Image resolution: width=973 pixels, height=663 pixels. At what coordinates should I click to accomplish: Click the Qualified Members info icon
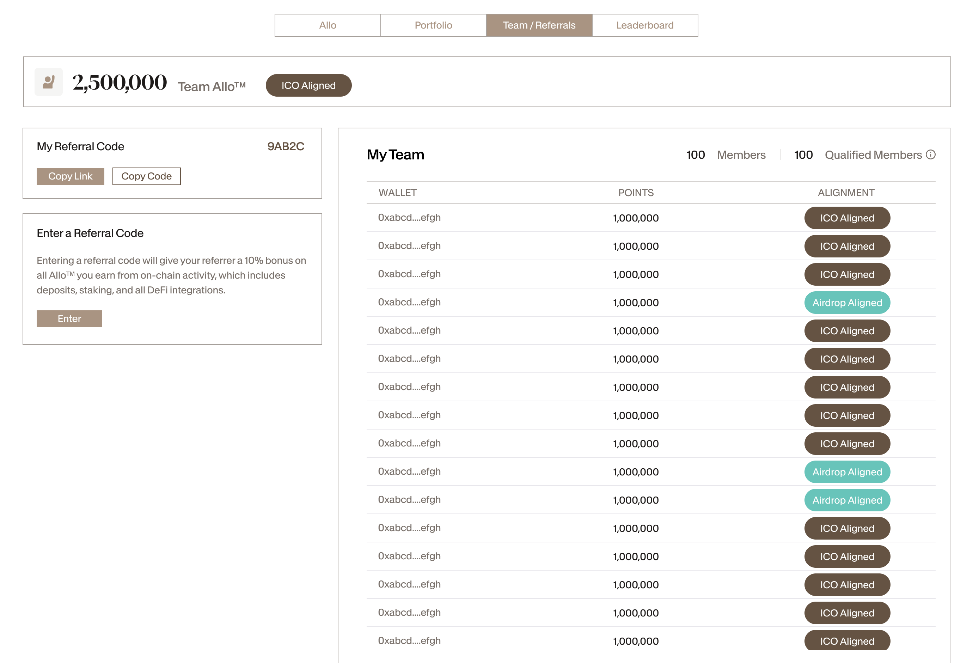tap(930, 154)
